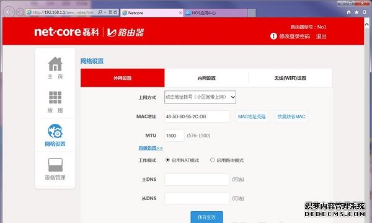Image resolution: width=372 pixels, height=223 pixels.
Task: Select NAT mode radio button
Action: click(x=167, y=160)
